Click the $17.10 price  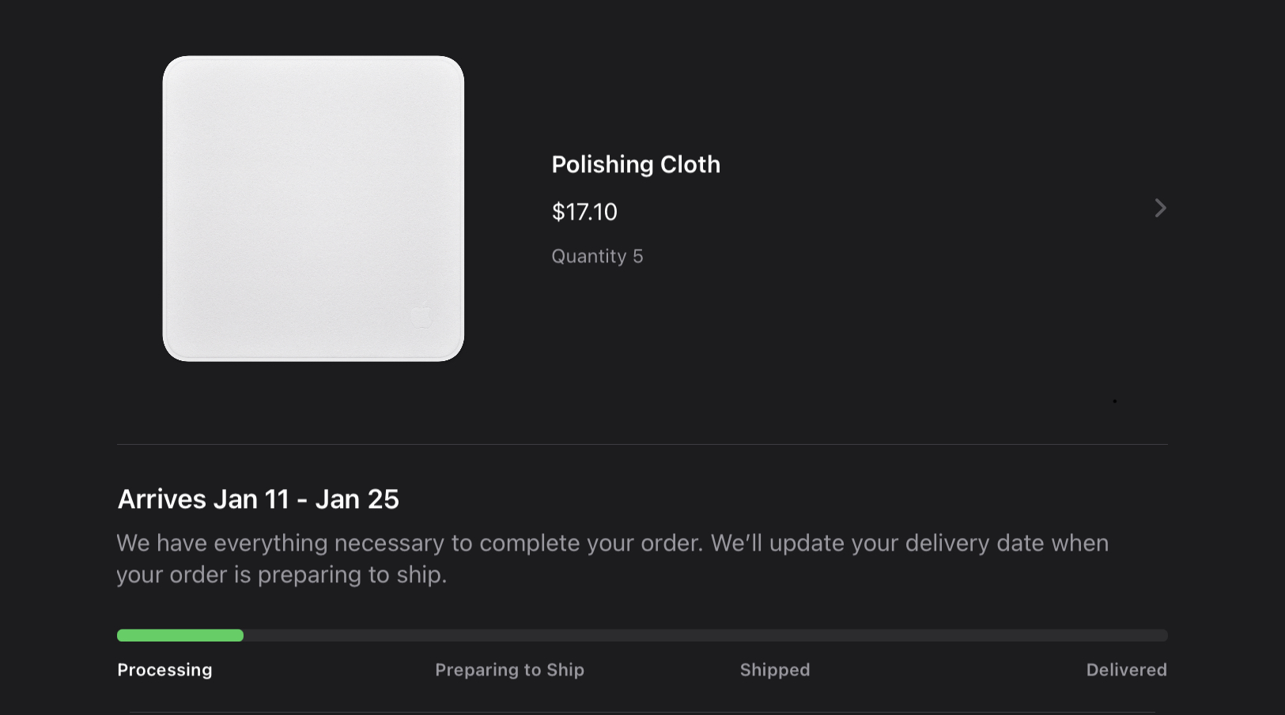coord(584,212)
